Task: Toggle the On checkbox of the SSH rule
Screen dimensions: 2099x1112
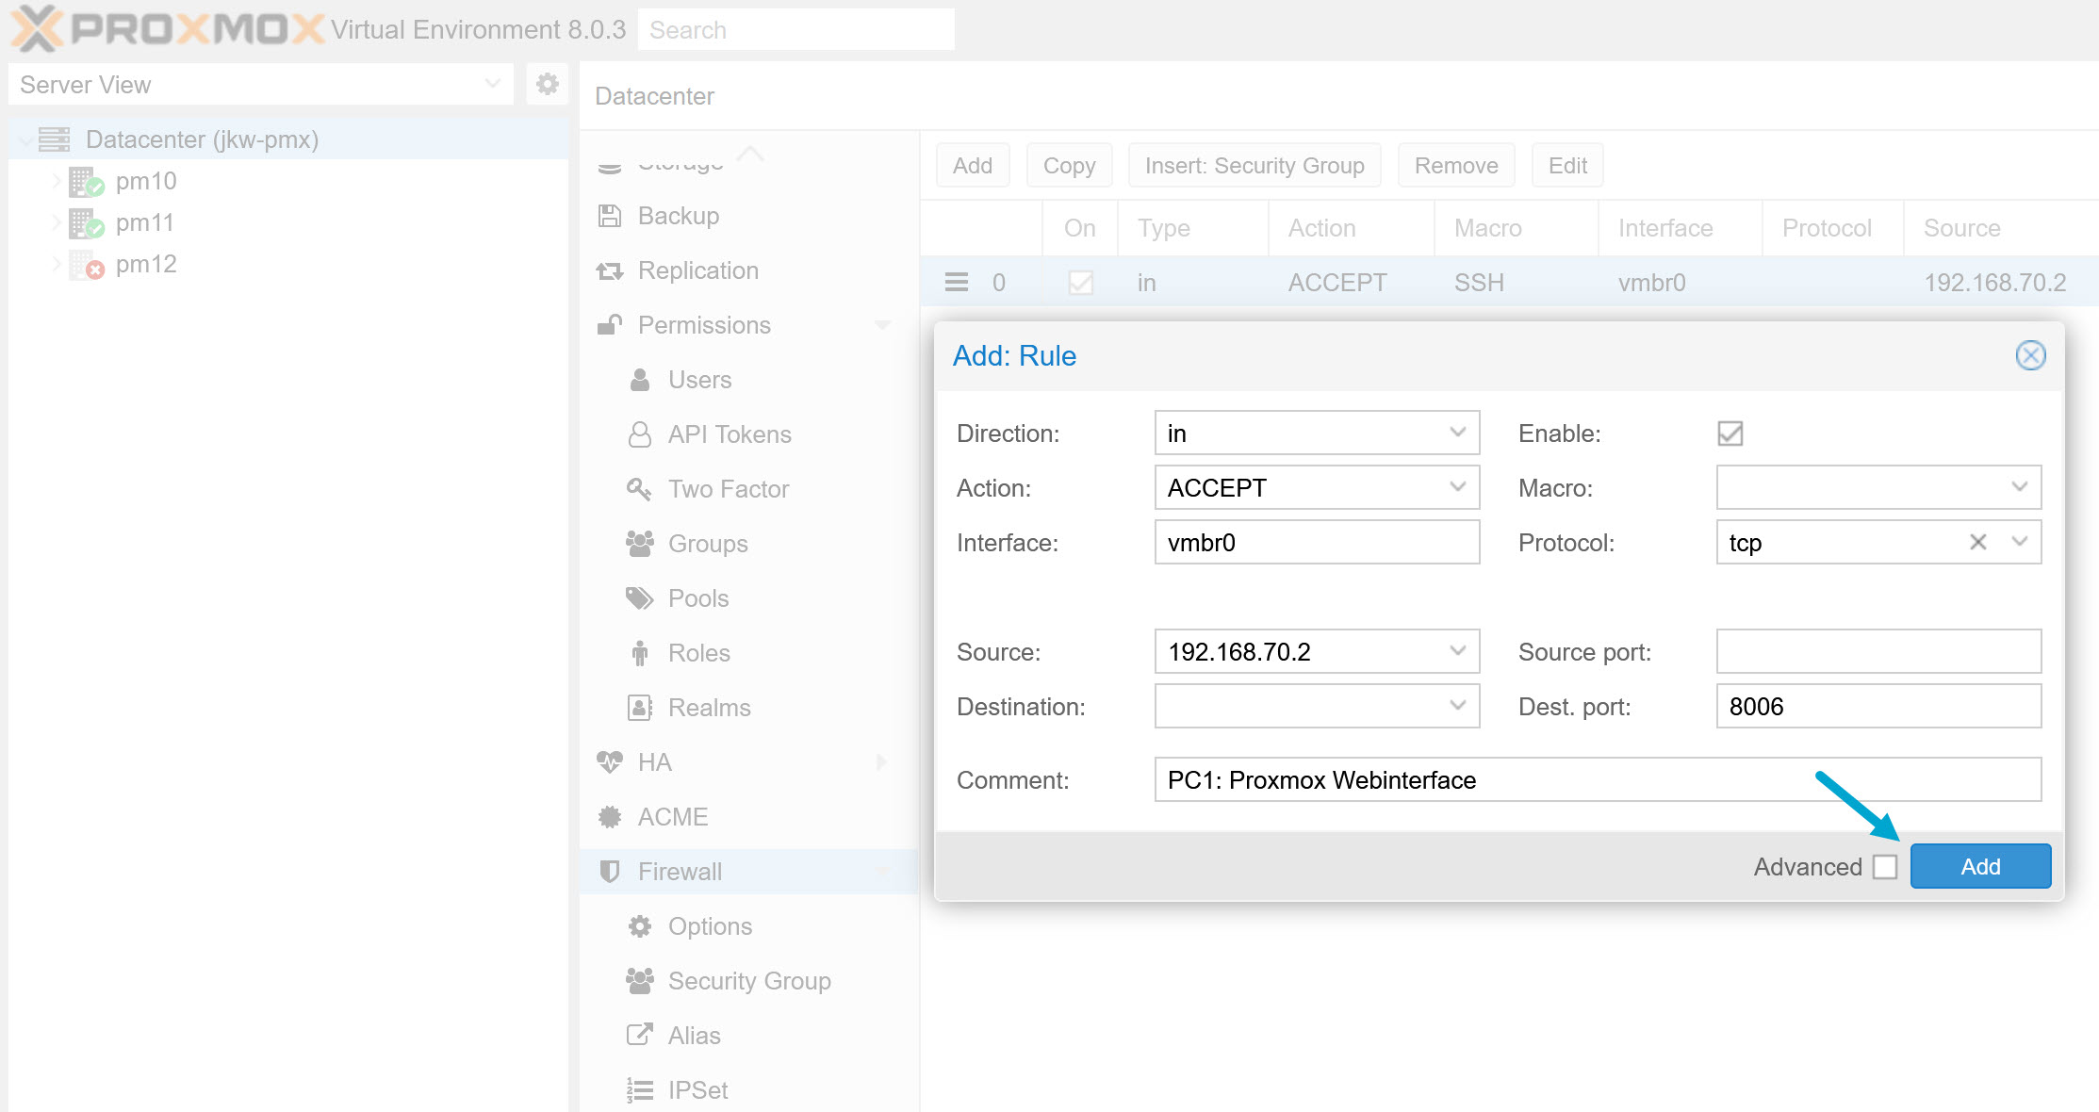Action: [x=1080, y=282]
